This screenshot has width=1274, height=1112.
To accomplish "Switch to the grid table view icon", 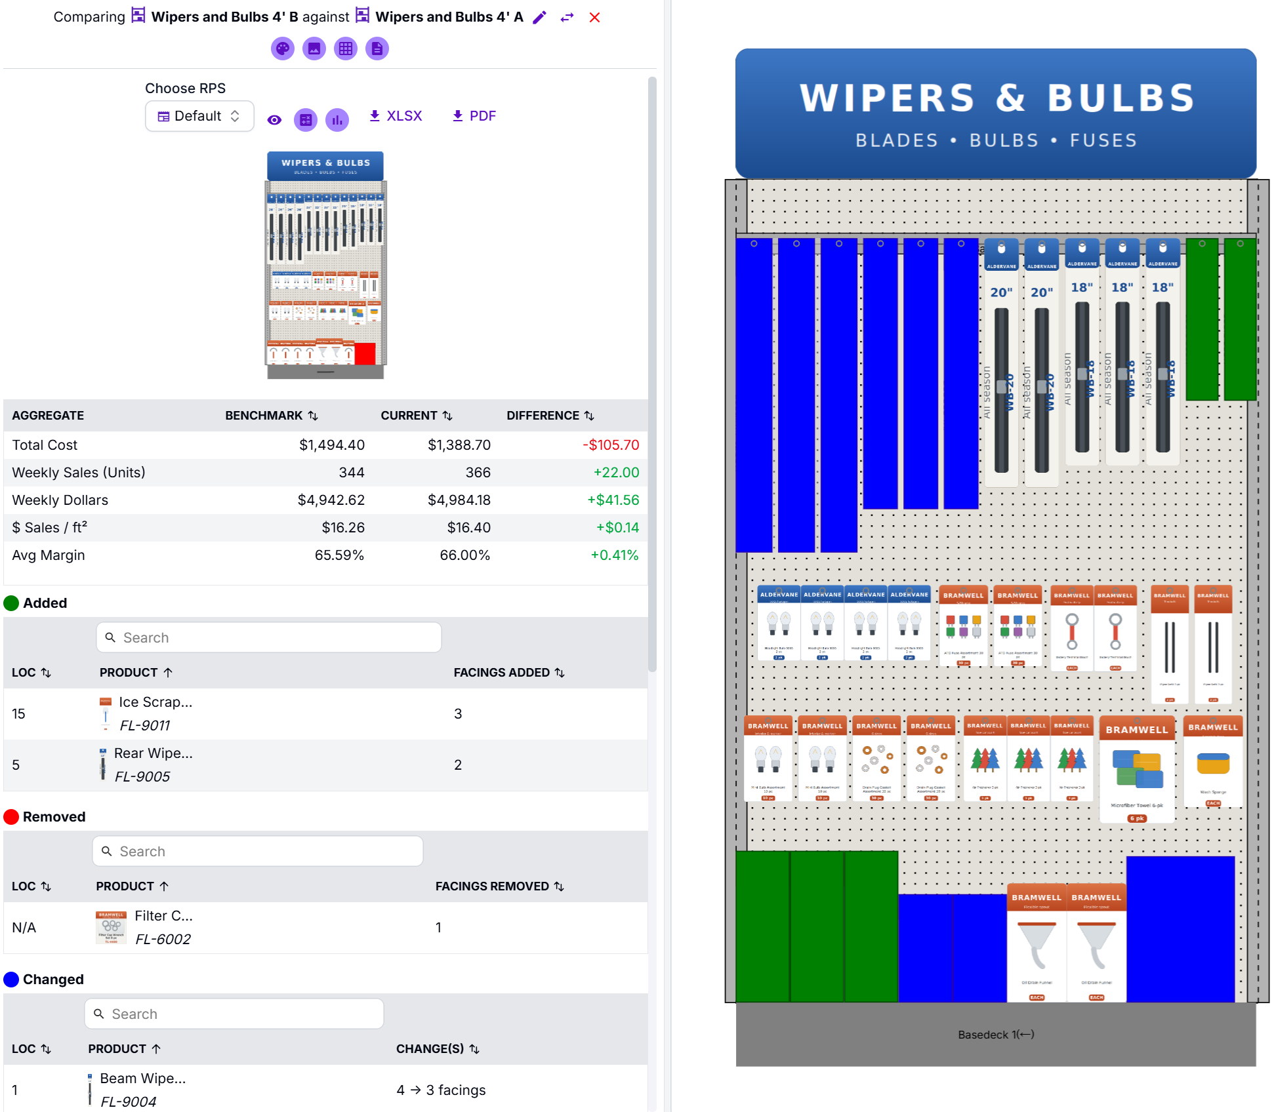I will (x=346, y=49).
